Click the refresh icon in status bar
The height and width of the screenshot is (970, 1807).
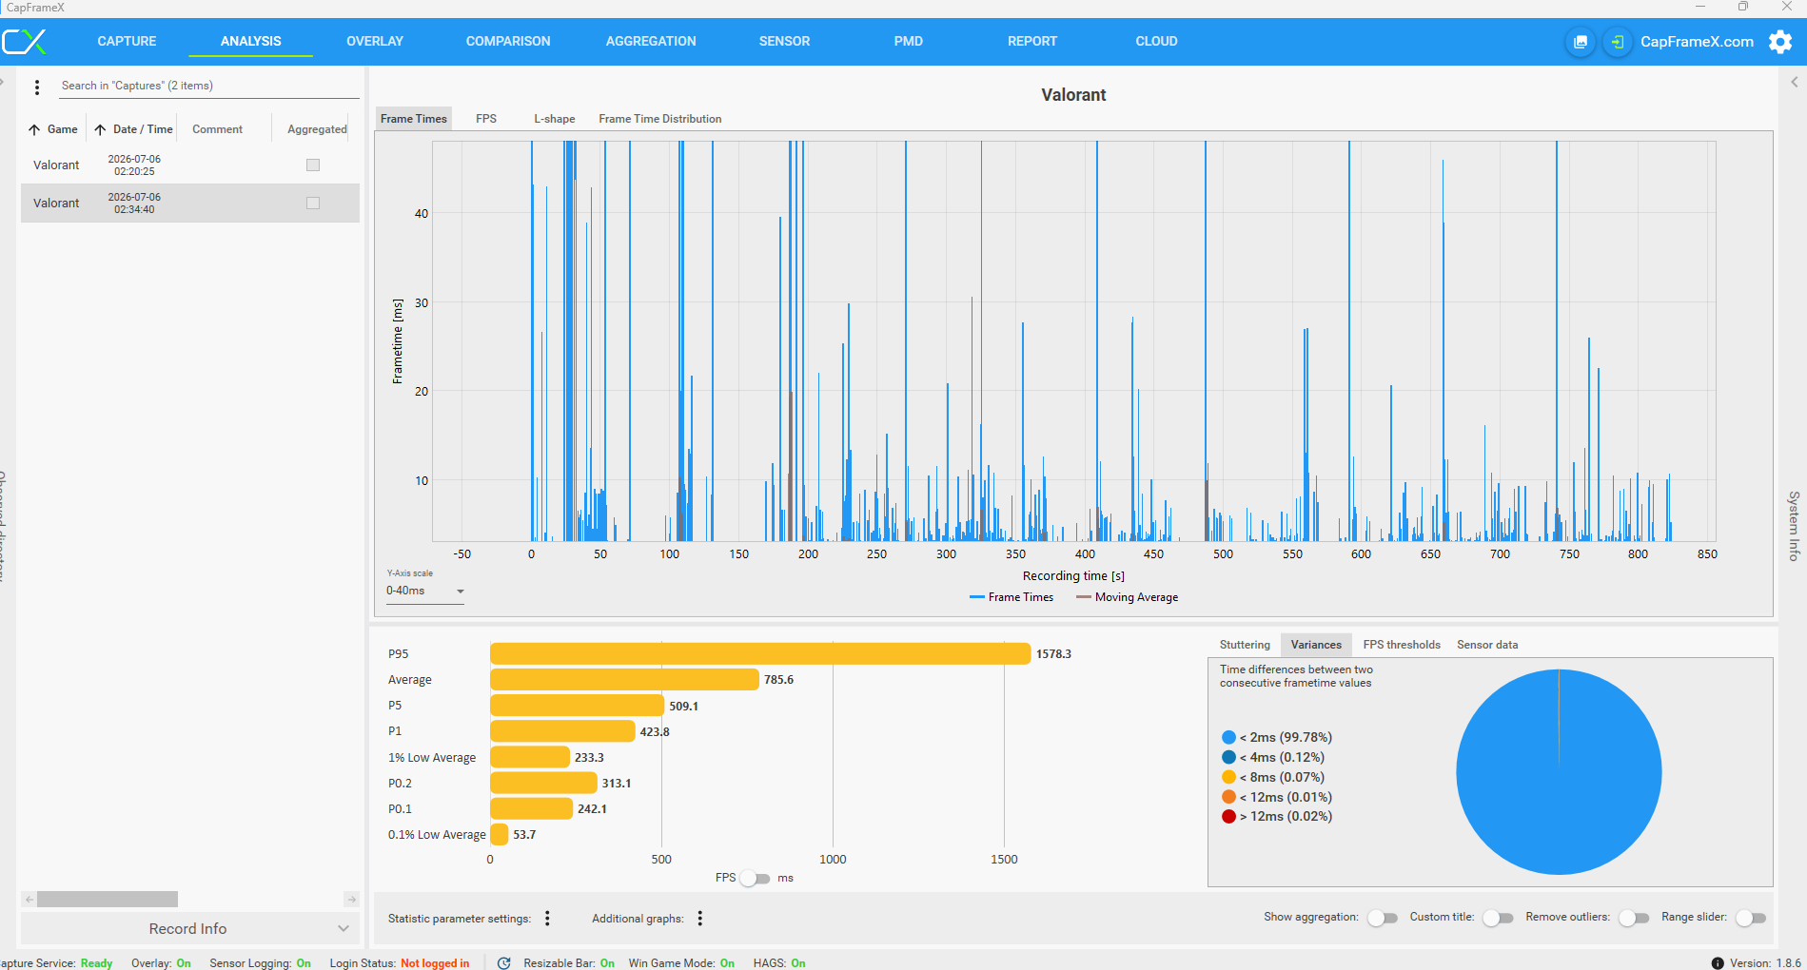click(x=504, y=963)
